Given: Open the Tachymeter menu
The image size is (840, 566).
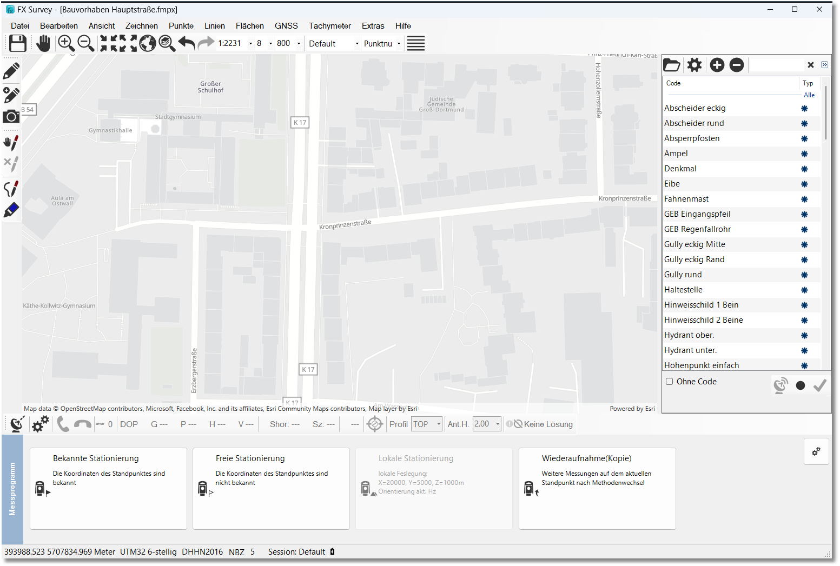Looking at the screenshot, I should pos(329,26).
